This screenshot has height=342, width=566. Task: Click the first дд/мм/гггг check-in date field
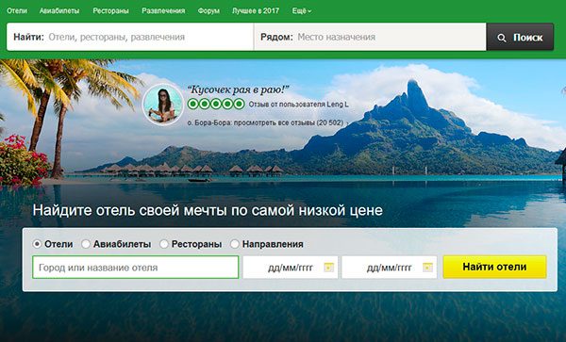[x=291, y=267]
